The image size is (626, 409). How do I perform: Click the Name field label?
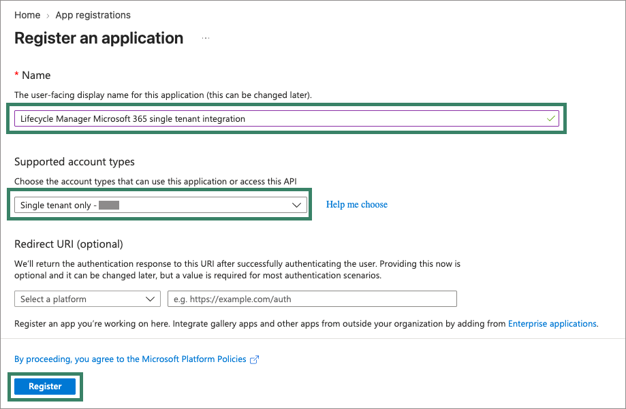(x=36, y=76)
